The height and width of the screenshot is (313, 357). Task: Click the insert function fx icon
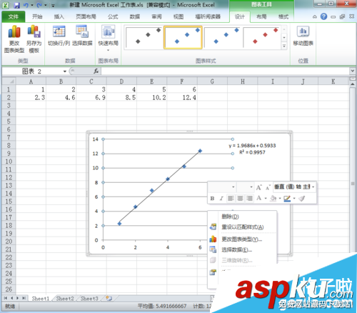click(96, 71)
